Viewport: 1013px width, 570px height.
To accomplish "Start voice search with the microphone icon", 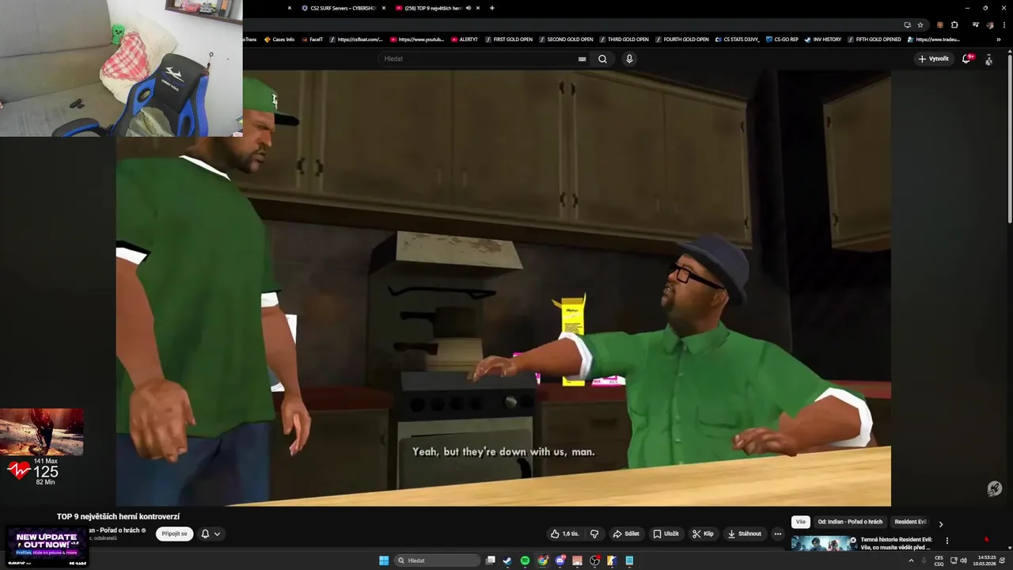I will [629, 59].
